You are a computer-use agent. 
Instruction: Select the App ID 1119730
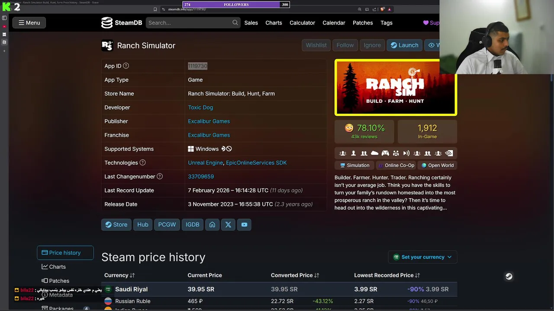pos(197,66)
